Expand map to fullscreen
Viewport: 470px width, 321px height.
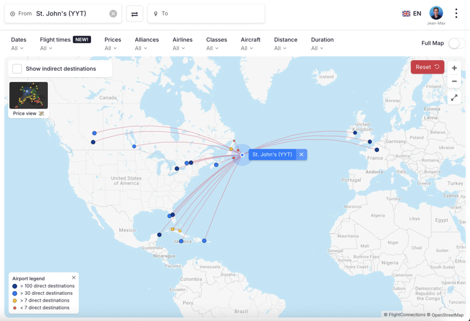454,98
